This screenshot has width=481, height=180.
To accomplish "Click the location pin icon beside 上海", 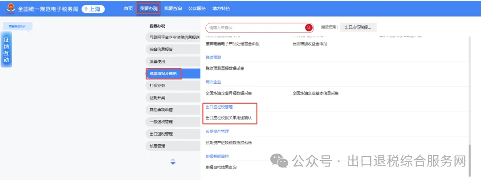I will pyautogui.click(x=86, y=9).
